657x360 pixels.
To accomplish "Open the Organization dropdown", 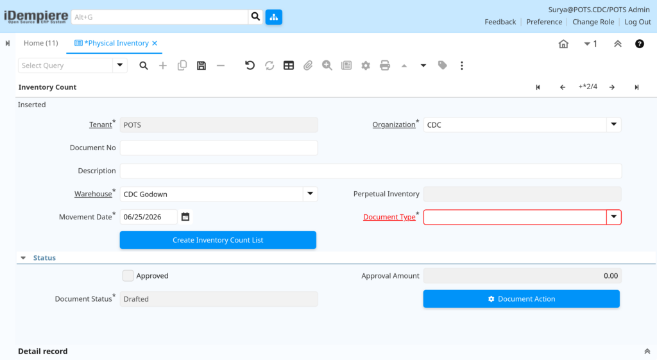I will 613,124.
